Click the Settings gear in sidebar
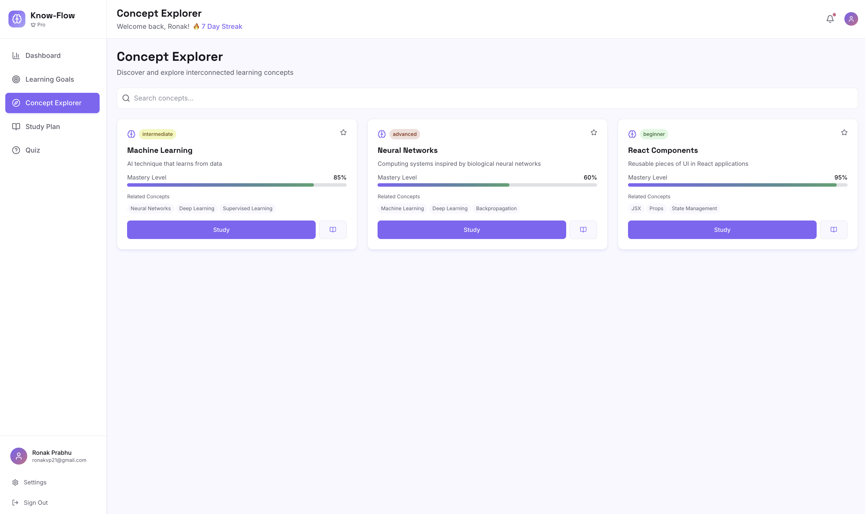Image resolution: width=865 pixels, height=514 pixels. pos(15,483)
